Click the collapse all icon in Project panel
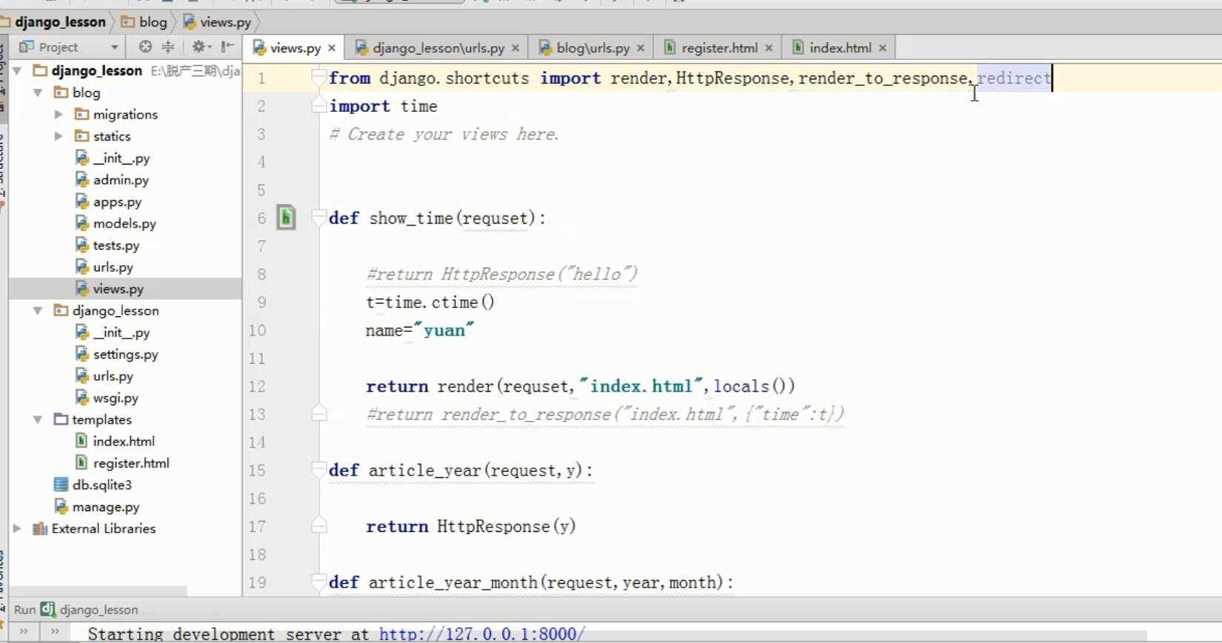Image resolution: width=1222 pixels, height=643 pixels. pos(168,47)
